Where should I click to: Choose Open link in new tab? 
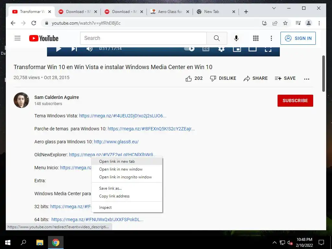(127, 161)
